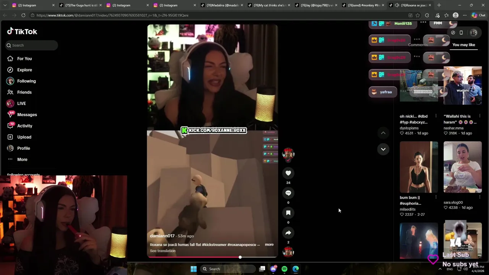Image resolution: width=489 pixels, height=275 pixels.
Task: Go to Following in sidebar
Action: [x=26, y=81]
